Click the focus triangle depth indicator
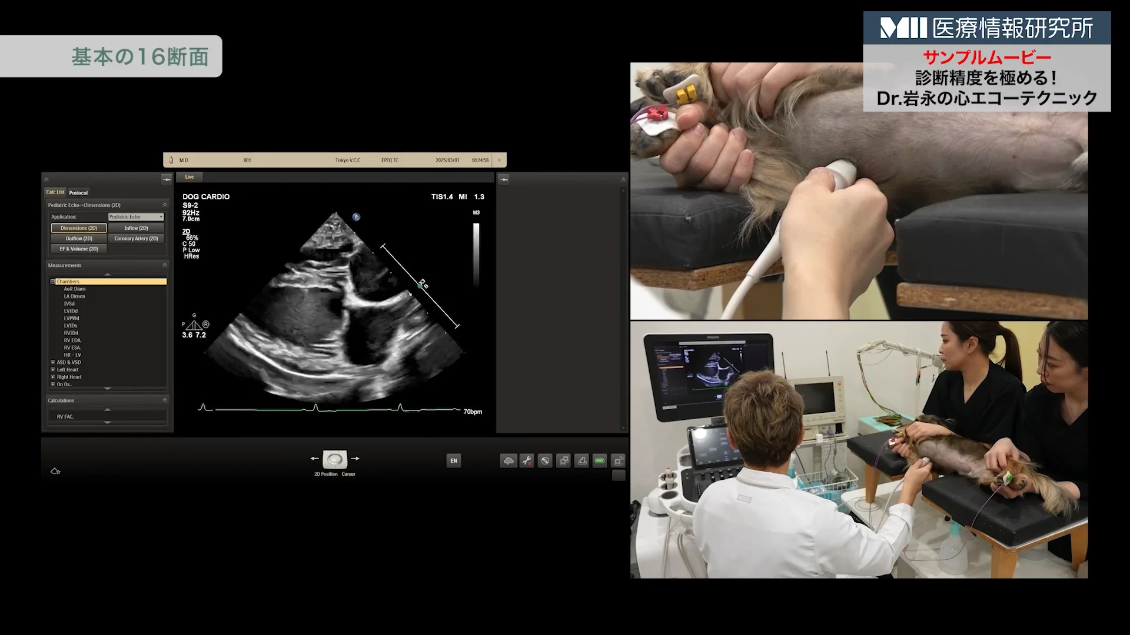The image size is (1130, 635). [194, 324]
